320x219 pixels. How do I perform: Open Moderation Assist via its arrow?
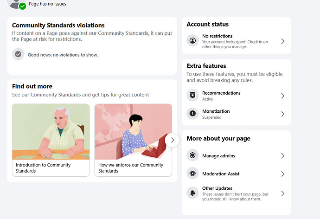282,174
